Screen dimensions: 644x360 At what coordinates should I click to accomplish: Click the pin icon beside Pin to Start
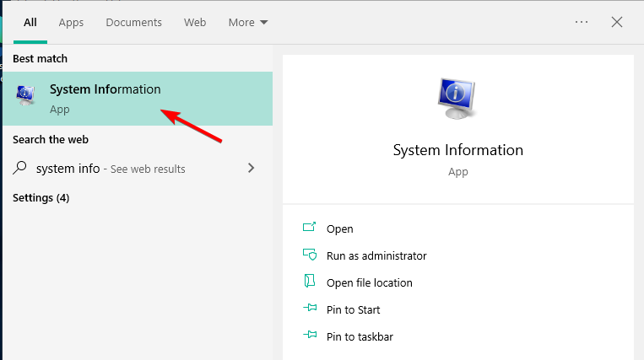pos(310,308)
